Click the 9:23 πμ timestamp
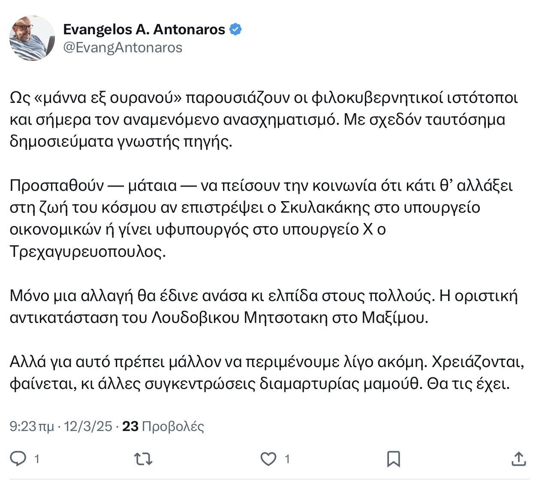 coord(32,426)
